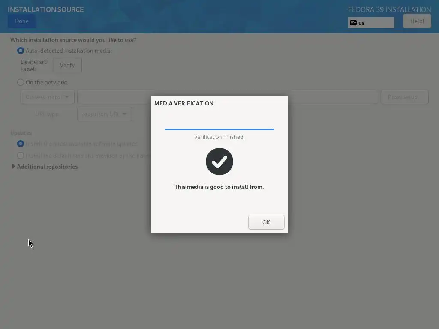Choose install latest available software updates
The width and height of the screenshot is (439, 329).
(x=21, y=144)
